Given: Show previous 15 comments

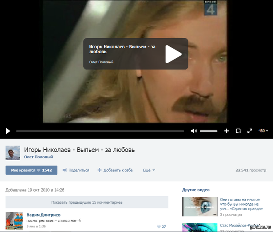Looking at the screenshot, I should (x=86, y=202).
